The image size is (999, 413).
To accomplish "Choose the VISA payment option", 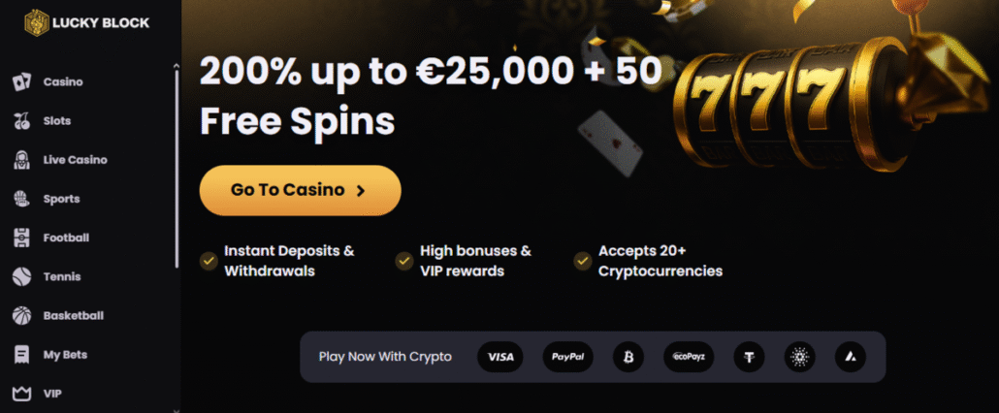I will tap(500, 357).
